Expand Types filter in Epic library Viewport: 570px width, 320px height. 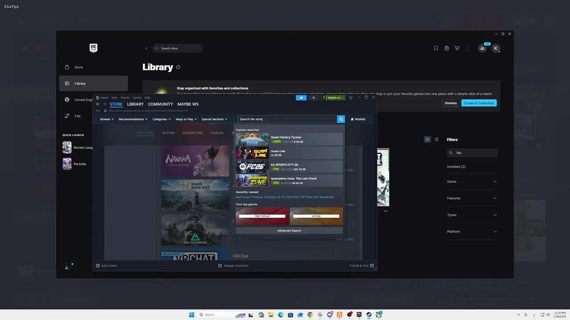[472, 215]
